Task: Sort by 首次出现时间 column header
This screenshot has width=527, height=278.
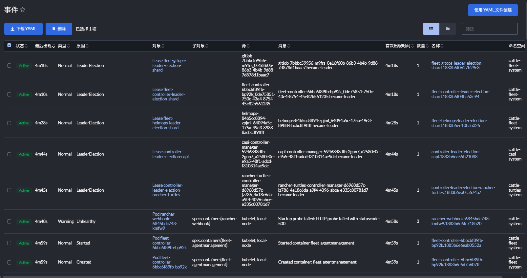Action: coord(398,46)
